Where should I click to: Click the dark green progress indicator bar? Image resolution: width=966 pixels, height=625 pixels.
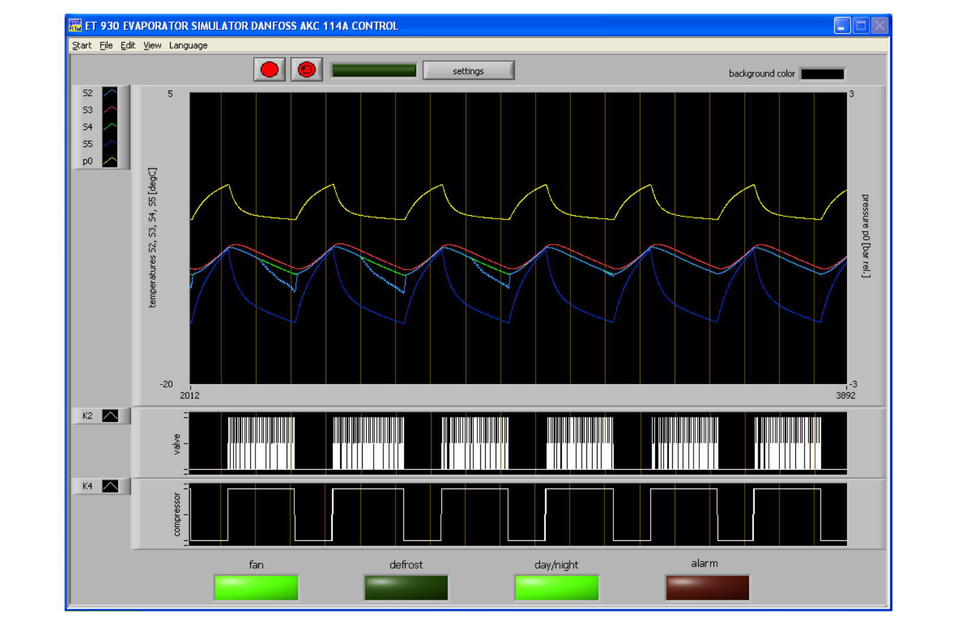pyautogui.click(x=374, y=71)
